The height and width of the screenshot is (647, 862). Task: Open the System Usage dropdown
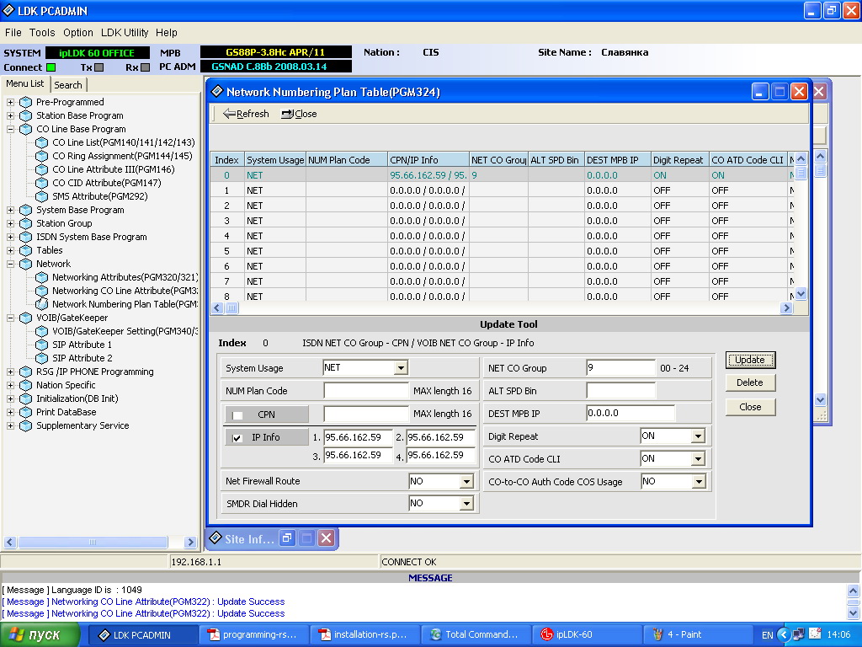pyautogui.click(x=401, y=368)
